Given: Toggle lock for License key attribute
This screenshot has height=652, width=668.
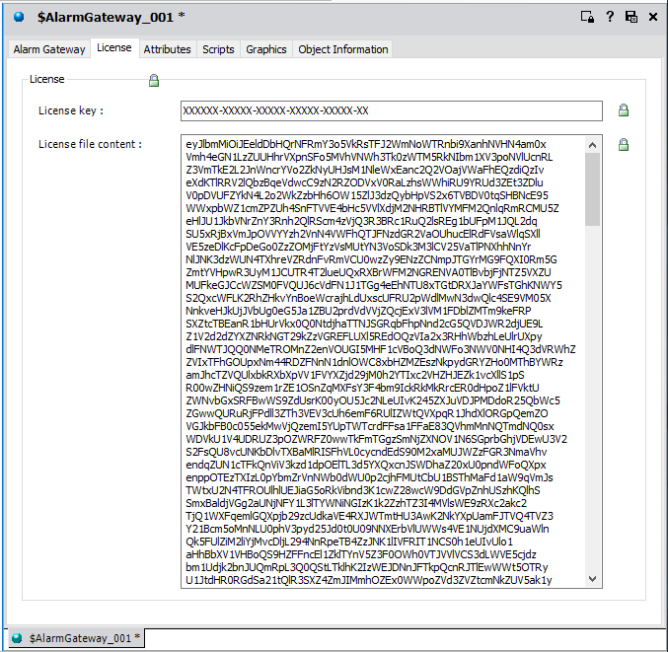Looking at the screenshot, I should pos(623,110).
